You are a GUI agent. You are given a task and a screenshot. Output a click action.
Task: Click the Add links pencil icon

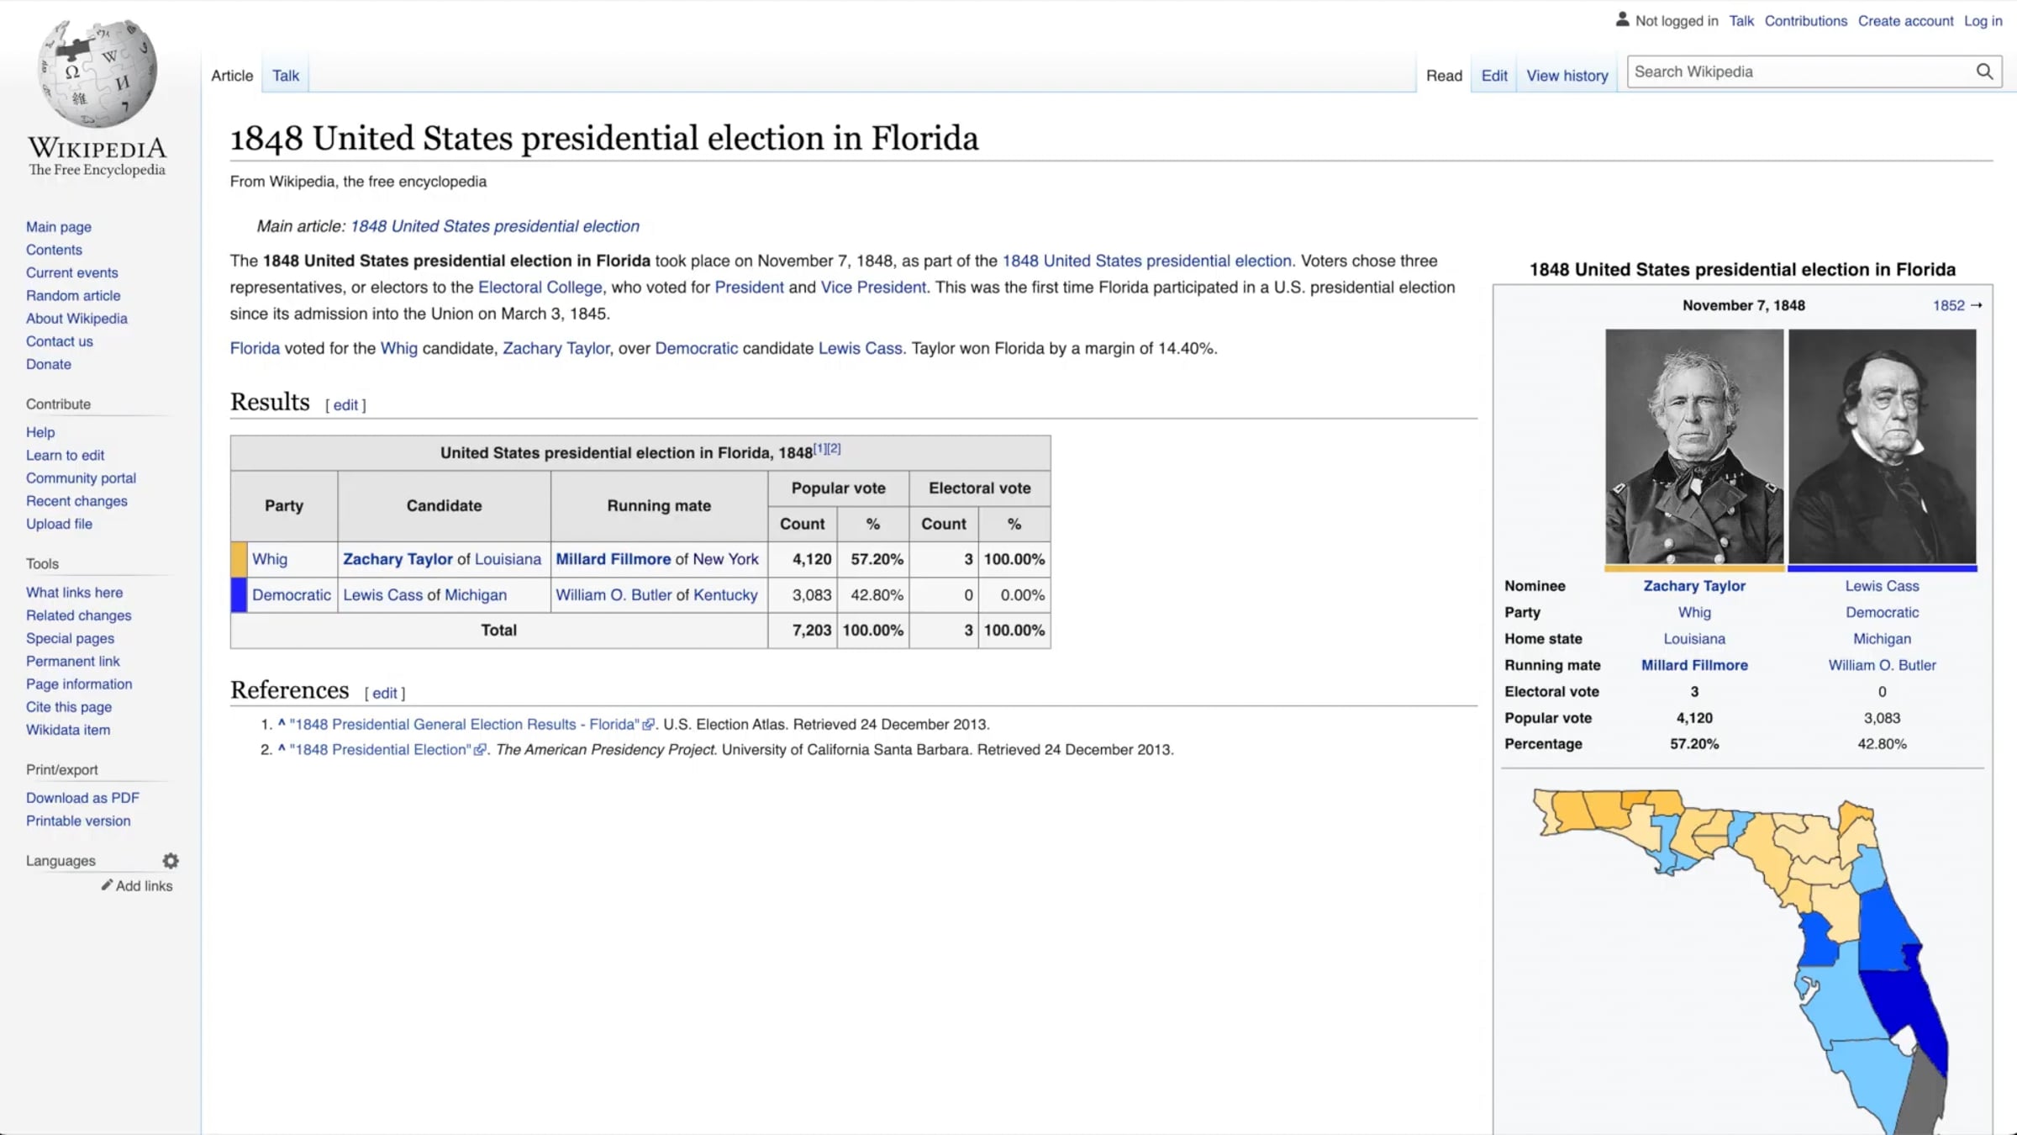[107, 885]
